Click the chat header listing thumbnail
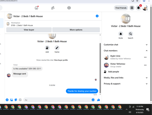 pyautogui.click(x=9, y=16)
